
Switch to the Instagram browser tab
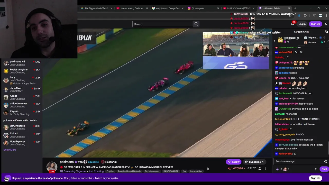click(203, 8)
